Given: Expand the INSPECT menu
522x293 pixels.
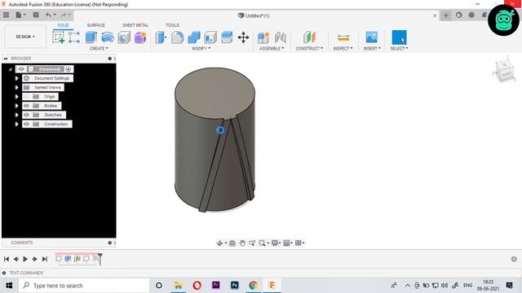Looking at the screenshot, I should 343,49.
